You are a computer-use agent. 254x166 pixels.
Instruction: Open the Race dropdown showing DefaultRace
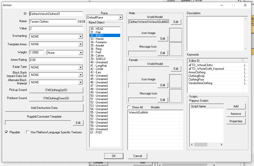click(105, 17)
